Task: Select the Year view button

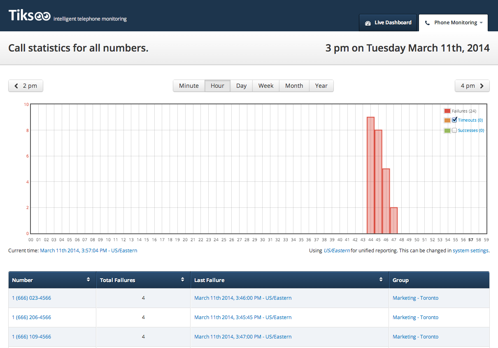Action: point(321,86)
